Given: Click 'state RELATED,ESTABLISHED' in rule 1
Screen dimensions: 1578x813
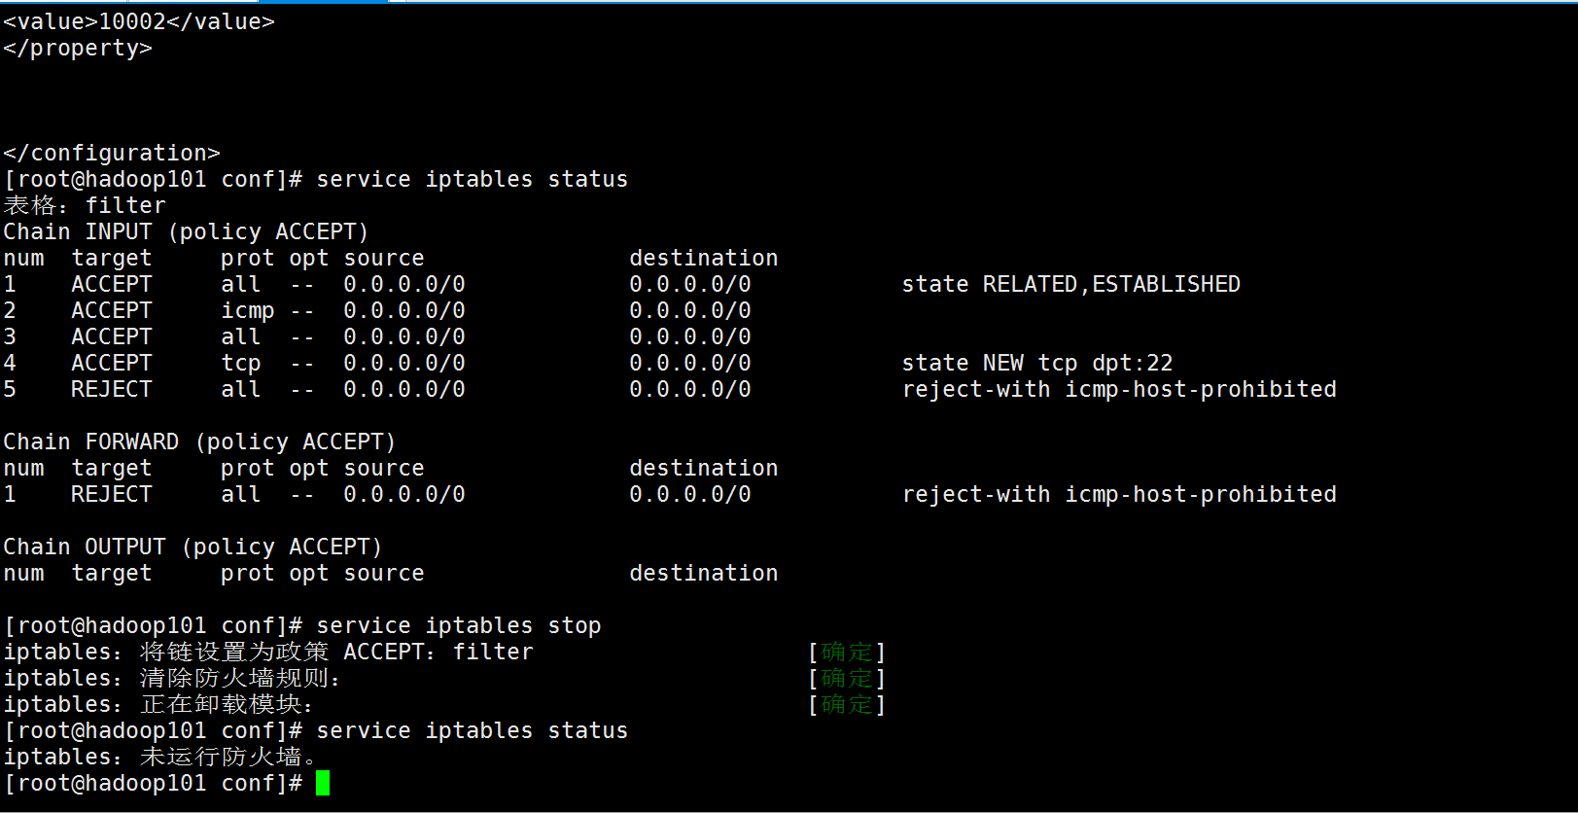Looking at the screenshot, I should pos(1071,284).
